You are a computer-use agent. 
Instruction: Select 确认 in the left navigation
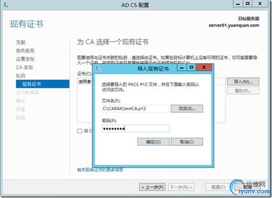coord(21,101)
